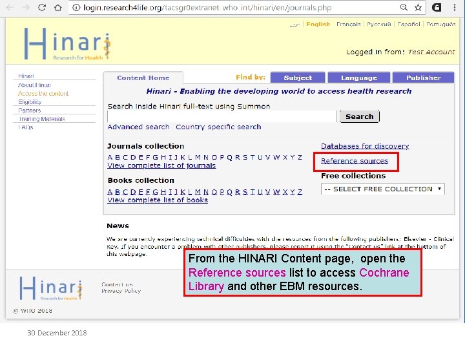Viewport: 465px width, 349px height.
Task: Open Training Materials in the sidebar
Action: [x=42, y=119]
